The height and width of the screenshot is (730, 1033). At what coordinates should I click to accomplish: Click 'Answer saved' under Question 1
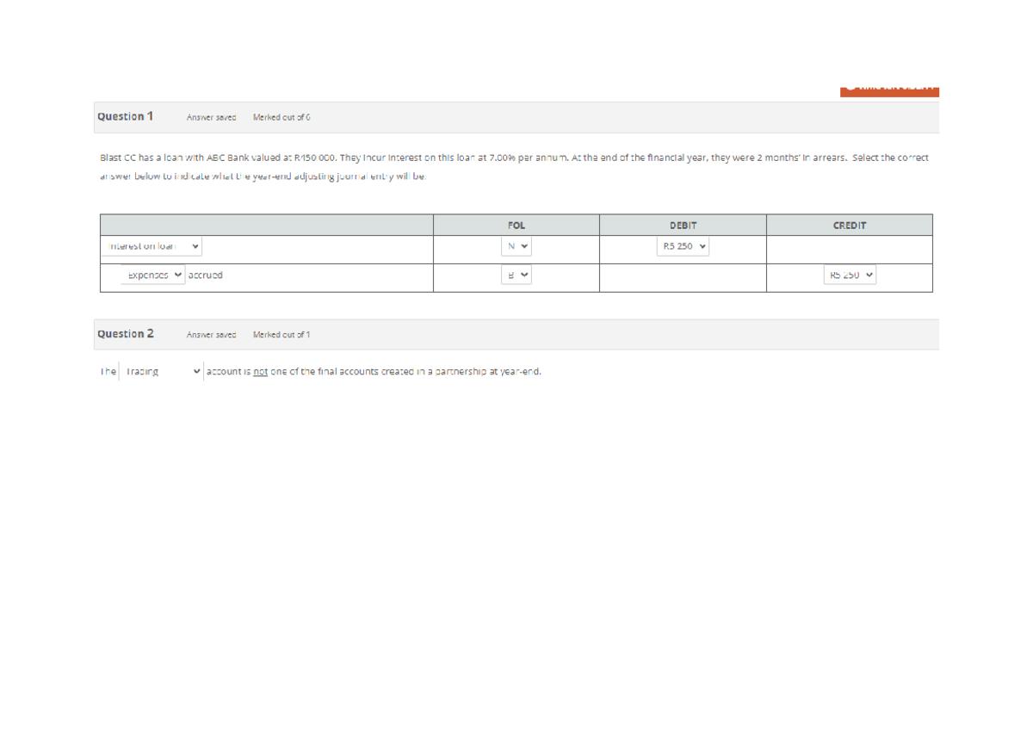coord(211,117)
